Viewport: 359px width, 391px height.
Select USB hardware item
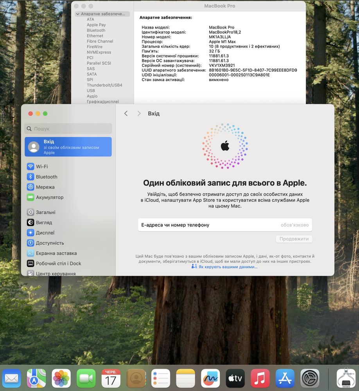[91, 91]
